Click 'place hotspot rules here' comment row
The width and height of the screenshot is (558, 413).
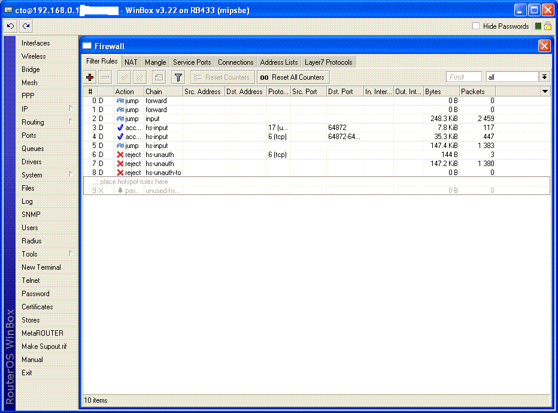pos(317,182)
